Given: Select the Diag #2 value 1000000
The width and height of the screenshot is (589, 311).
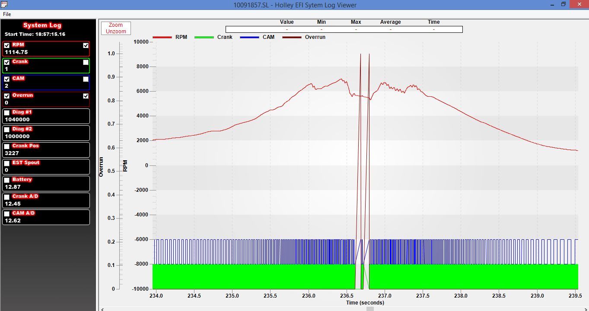Looking at the screenshot, I should click(17, 136).
